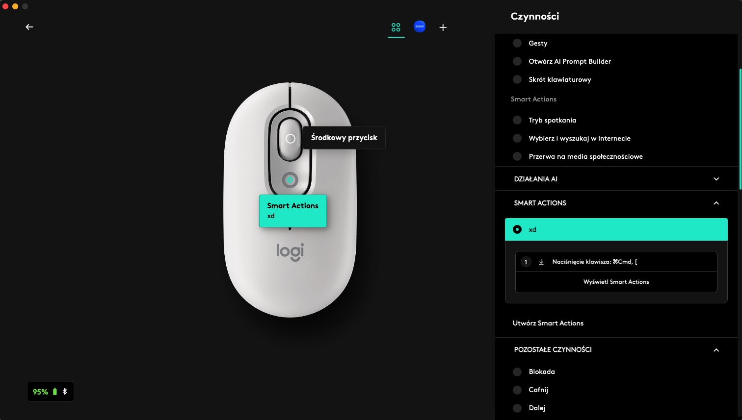
Task: Click the middle button hotspot on mouse
Action: [291, 139]
